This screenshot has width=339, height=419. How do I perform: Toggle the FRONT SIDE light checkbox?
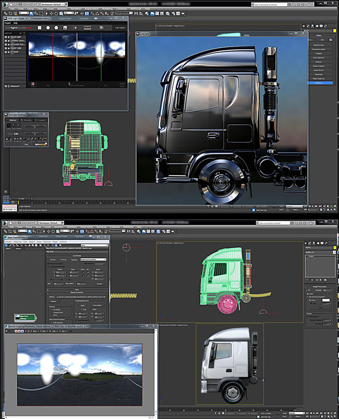point(6,48)
